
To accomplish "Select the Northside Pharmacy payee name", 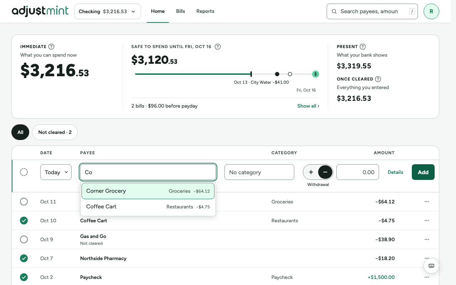I will click(103, 258).
